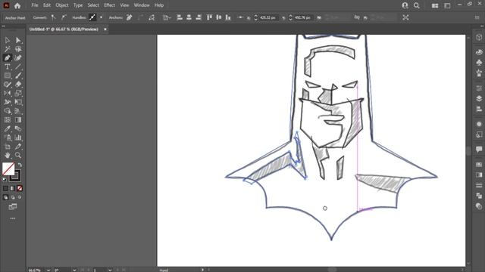Change the screen mode button
This screenshot has height=272, width=485.
coord(13,206)
